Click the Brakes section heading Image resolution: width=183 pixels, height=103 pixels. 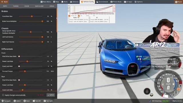(x=5, y=11)
